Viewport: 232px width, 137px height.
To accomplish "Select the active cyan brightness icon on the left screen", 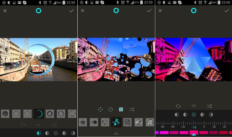I will [39, 133].
